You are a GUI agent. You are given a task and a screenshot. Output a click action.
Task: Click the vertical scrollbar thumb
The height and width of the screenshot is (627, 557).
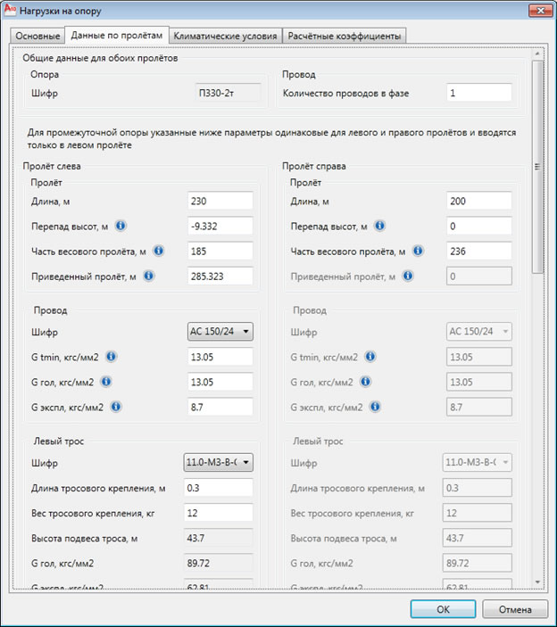point(537,167)
